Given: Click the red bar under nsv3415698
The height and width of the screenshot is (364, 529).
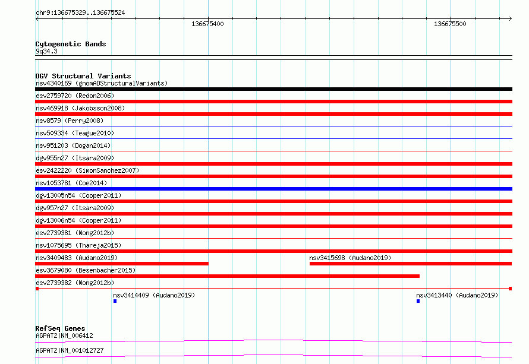Looking at the screenshot, I should (411, 264).
